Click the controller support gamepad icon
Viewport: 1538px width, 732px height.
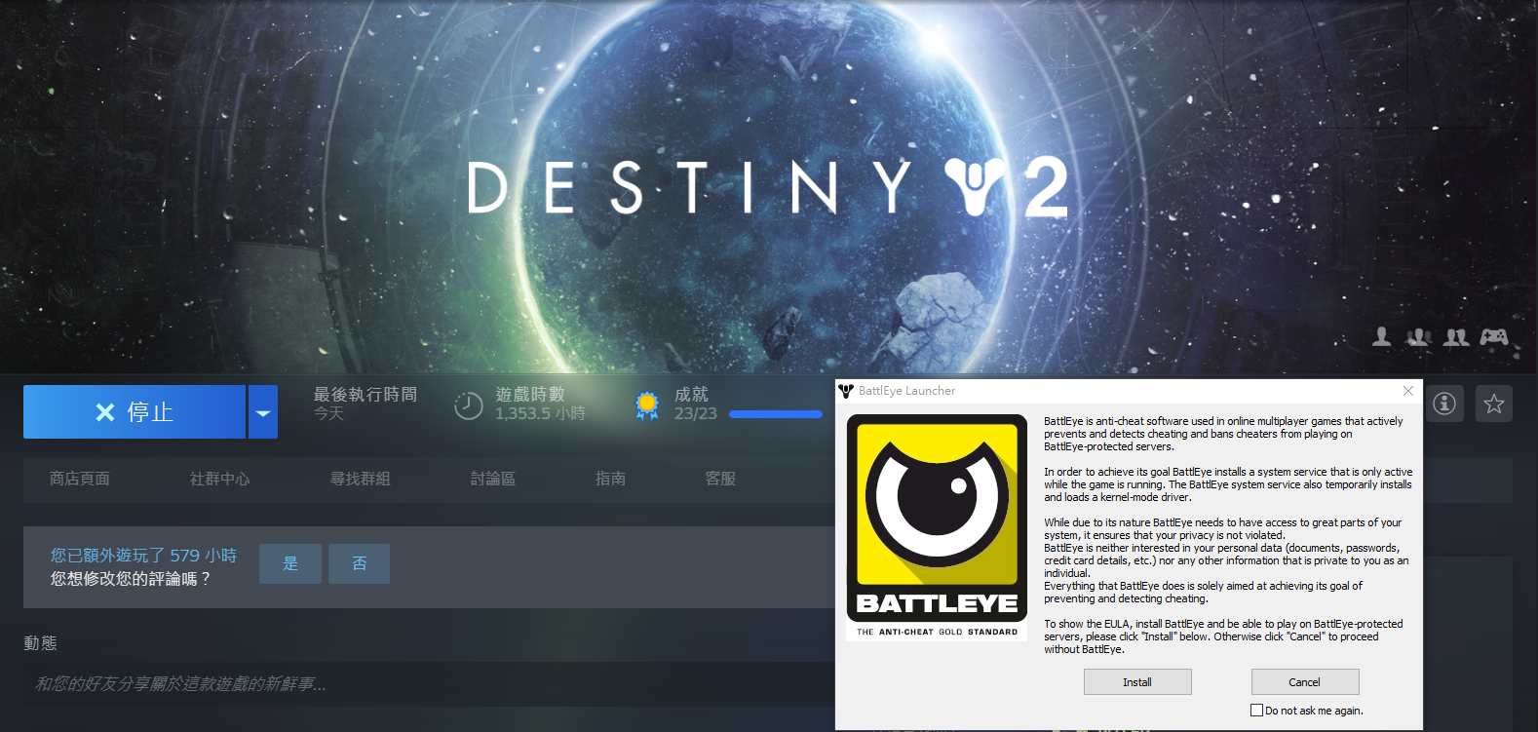pyautogui.click(x=1494, y=336)
